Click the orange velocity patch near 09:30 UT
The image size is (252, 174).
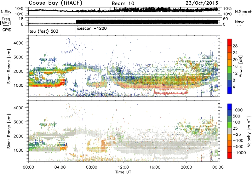coord(104,145)
